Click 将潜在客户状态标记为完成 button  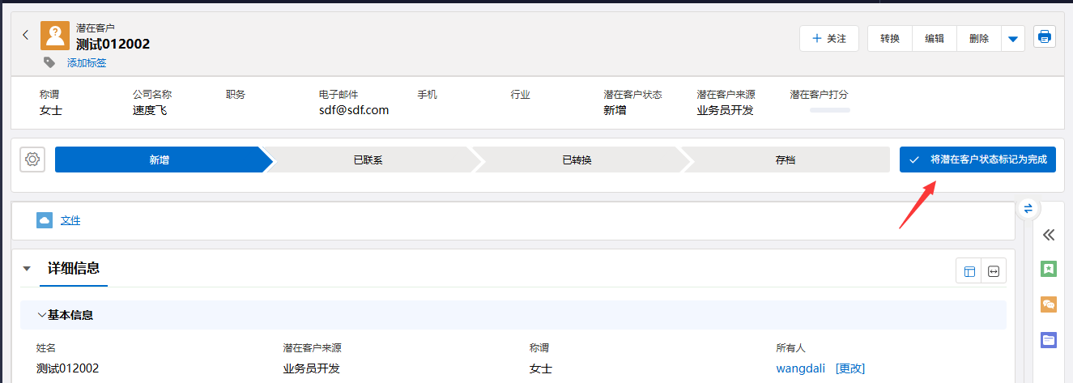[977, 160]
